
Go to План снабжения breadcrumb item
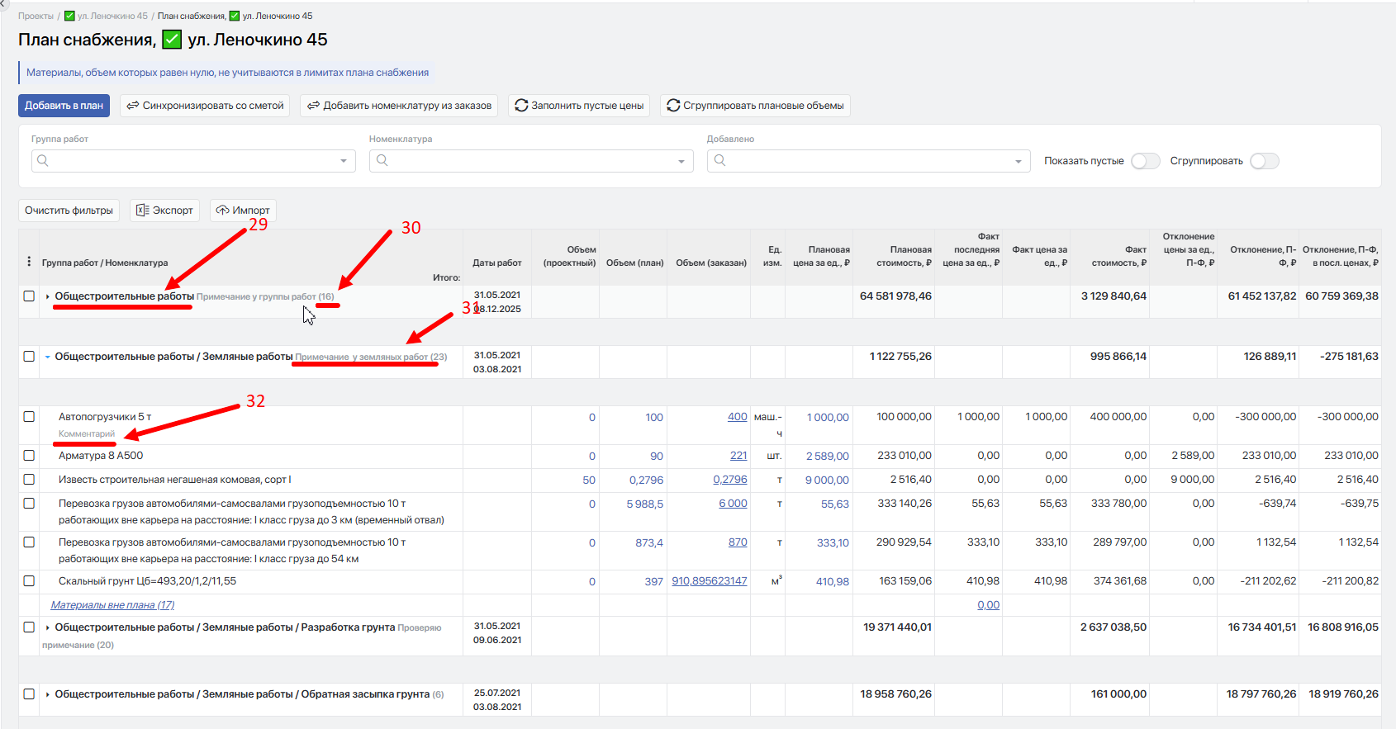point(191,16)
